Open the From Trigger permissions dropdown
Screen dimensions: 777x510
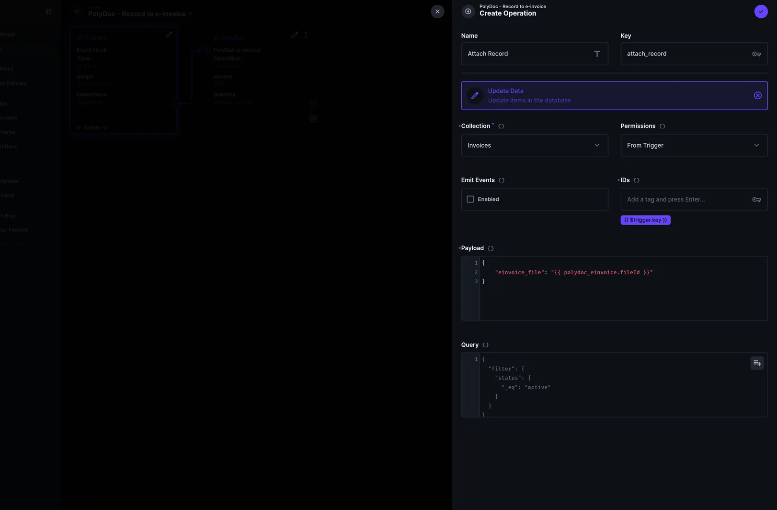pyautogui.click(x=694, y=145)
